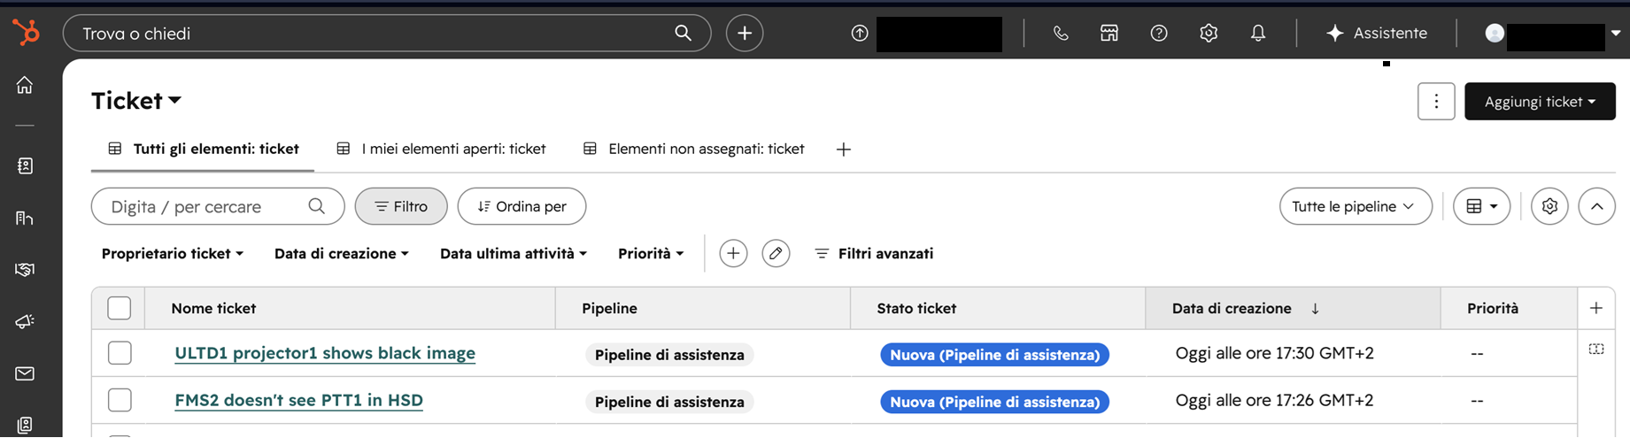Click the Oggi alle ore 17:26 GMT+2 cell
1630x438 pixels.
point(1275,400)
